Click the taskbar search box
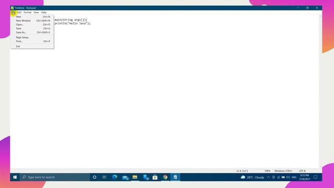Image resolution: width=334 pixels, height=188 pixels. (55, 177)
